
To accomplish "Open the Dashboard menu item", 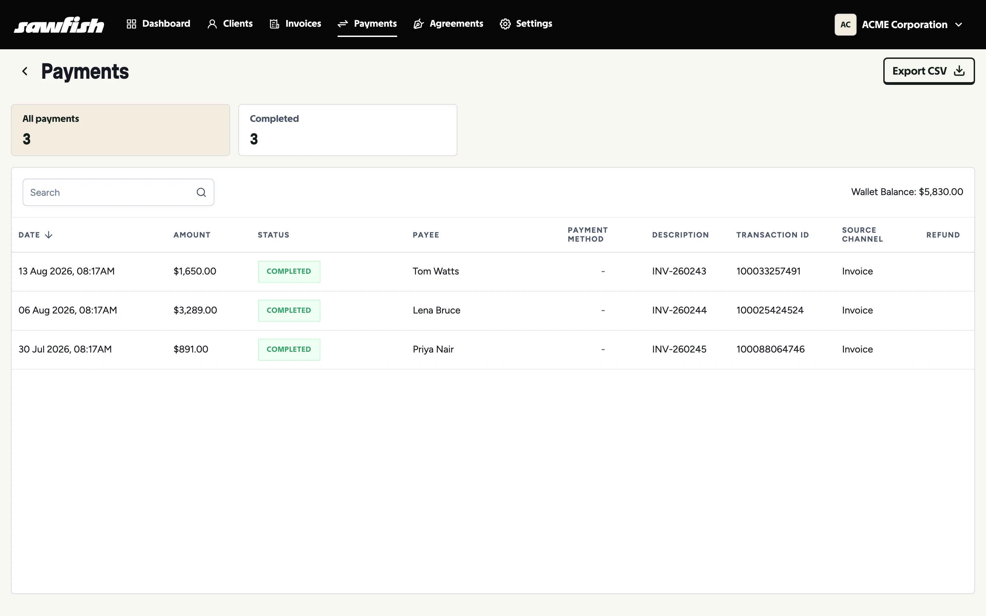I will 158,24.
